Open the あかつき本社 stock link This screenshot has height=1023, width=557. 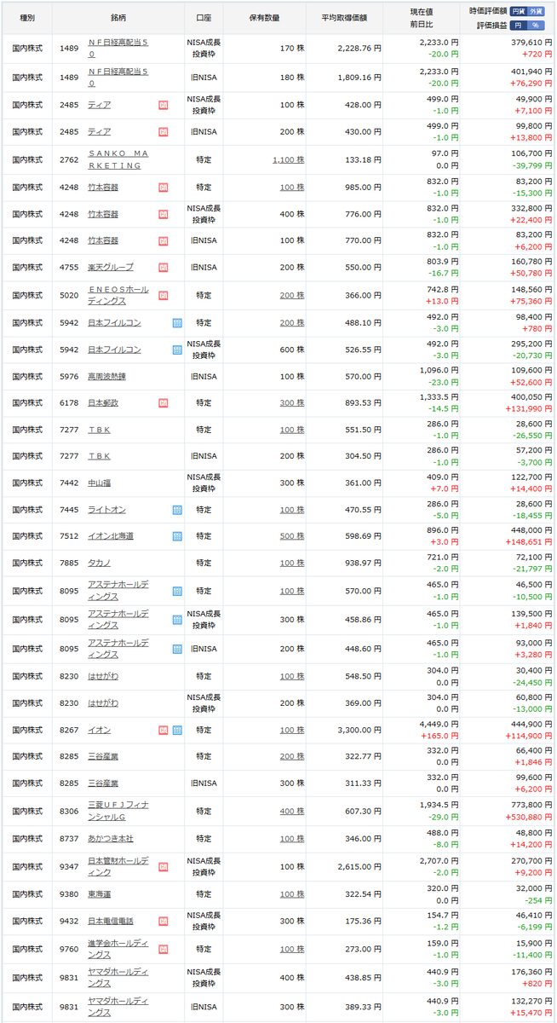[x=111, y=839]
